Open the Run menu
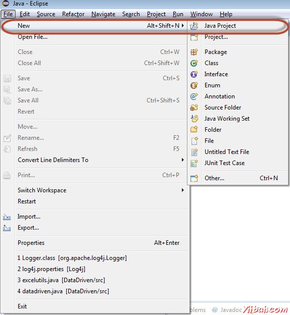Viewport: 290px width, 315px height. click(178, 14)
